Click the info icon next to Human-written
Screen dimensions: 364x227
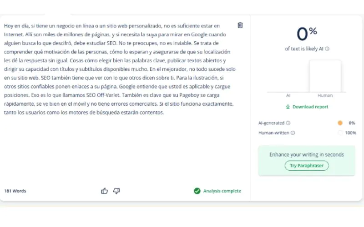pos(293,133)
